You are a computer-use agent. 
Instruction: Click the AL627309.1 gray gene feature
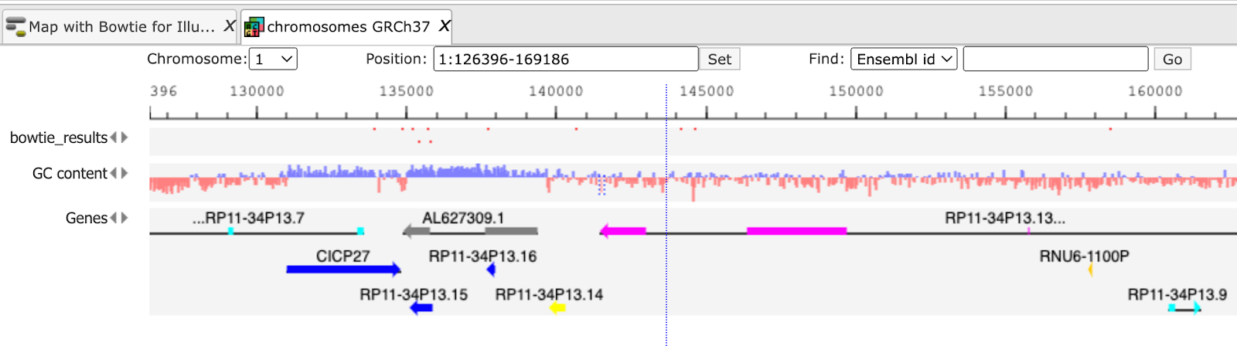(x=470, y=231)
